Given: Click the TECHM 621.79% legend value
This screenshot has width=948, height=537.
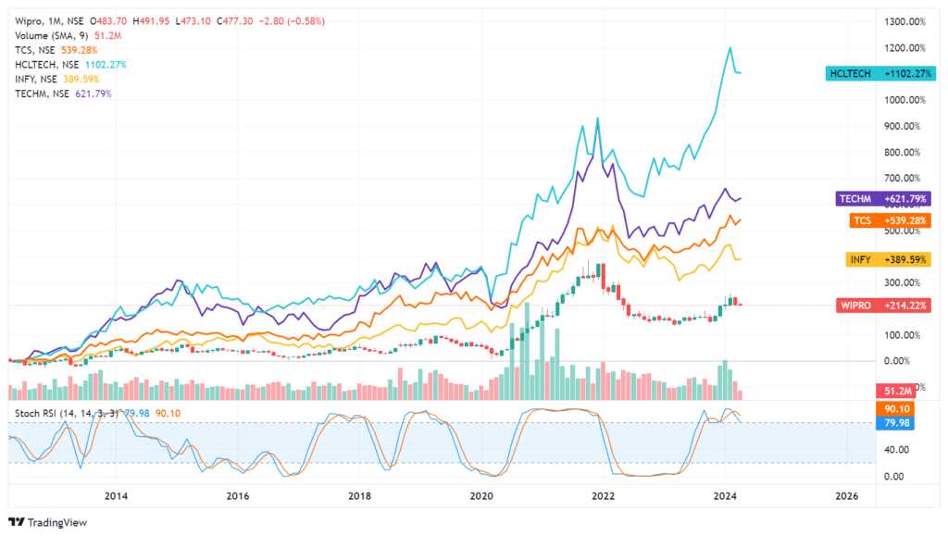Looking at the screenshot, I should pyautogui.click(x=94, y=94).
